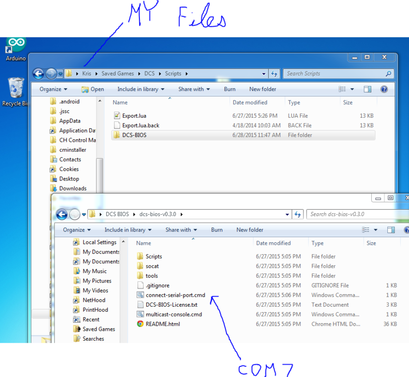Change view icon in dcs-bios-v0.3.0 window
The height and width of the screenshot is (377, 409).
(x=365, y=230)
